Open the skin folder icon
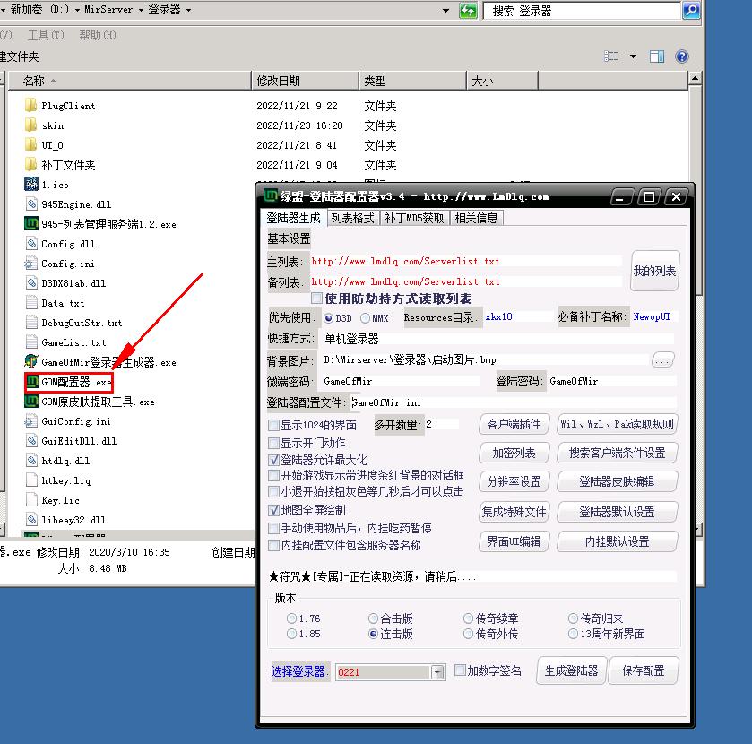 (31, 125)
